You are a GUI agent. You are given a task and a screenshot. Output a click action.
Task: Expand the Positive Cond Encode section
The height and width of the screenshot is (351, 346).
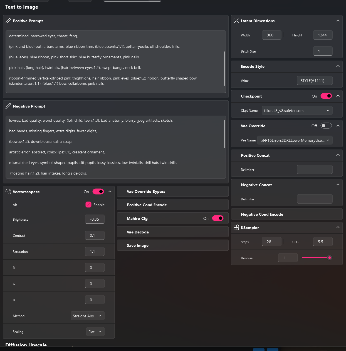(x=173, y=205)
